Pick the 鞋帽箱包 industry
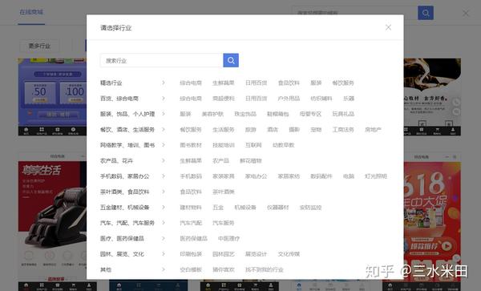This screenshot has height=291, width=481. (x=278, y=114)
